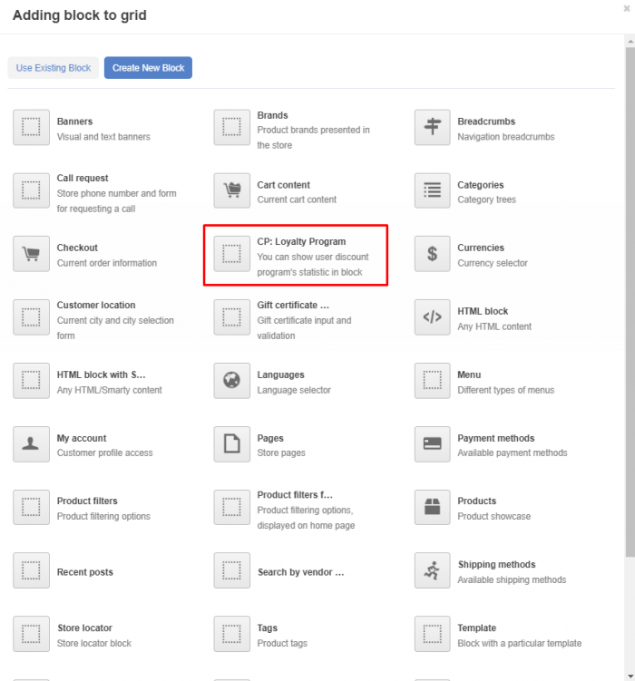635x681 pixels.
Task: Select the Store locator block icon
Action: (31, 634)
